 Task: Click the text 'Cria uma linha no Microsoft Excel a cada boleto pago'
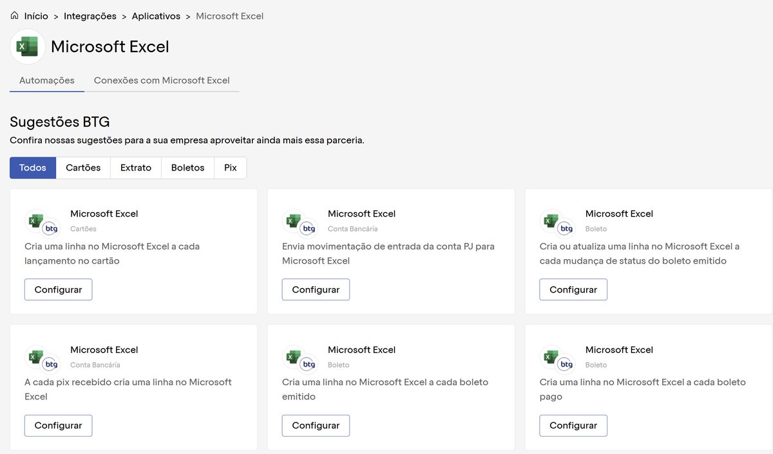point(642,389)
